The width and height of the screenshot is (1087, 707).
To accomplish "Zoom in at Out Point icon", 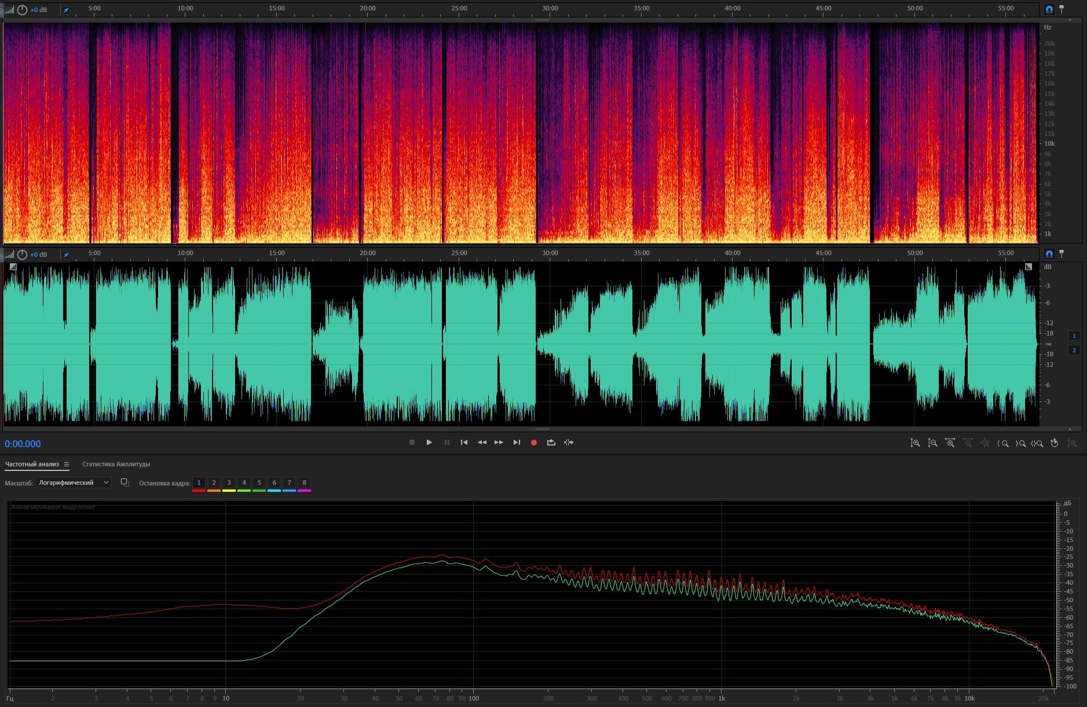I will click(1020, 443).
